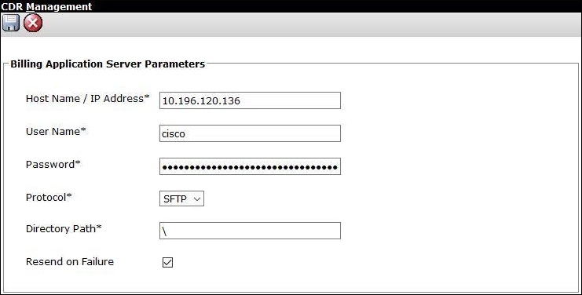Click the Billing Application Server Parameters heading
Viewport: 582px width, 295px height.
click(x=108, y=64)
